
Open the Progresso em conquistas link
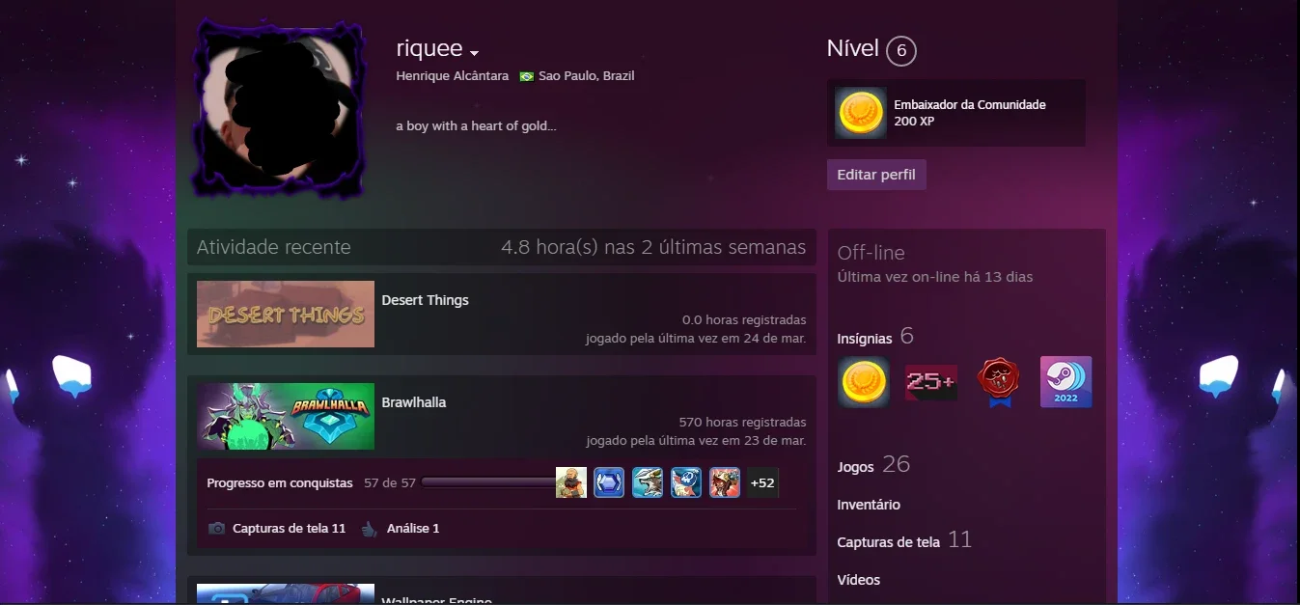pos(280,482)
